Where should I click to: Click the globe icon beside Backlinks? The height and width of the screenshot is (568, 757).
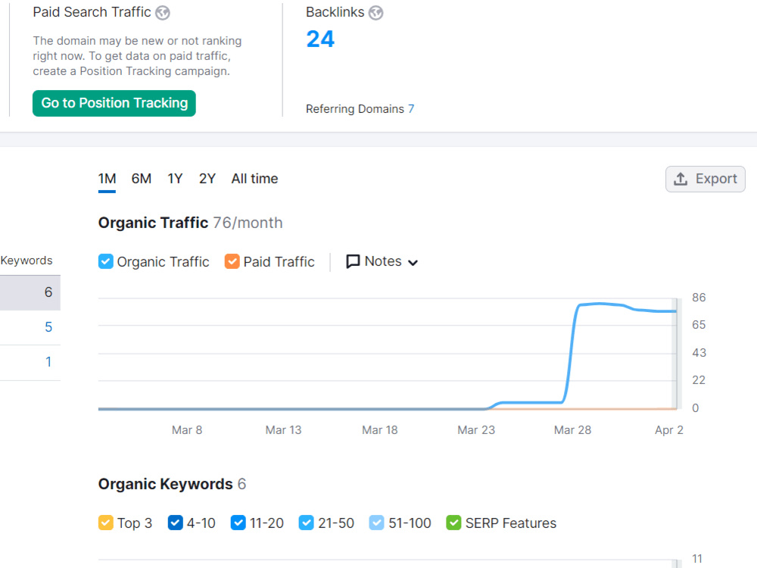[x=375, y=13]
